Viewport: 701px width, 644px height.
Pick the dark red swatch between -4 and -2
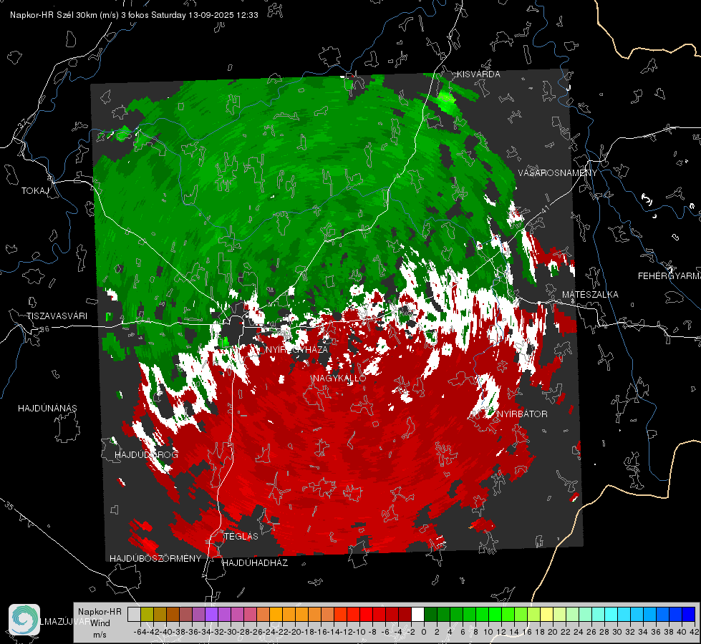405,614
